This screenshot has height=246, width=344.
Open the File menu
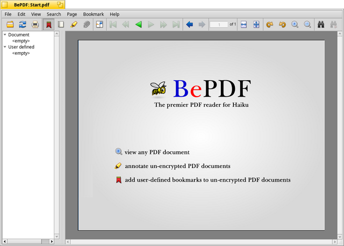click(x=8, y=15)
